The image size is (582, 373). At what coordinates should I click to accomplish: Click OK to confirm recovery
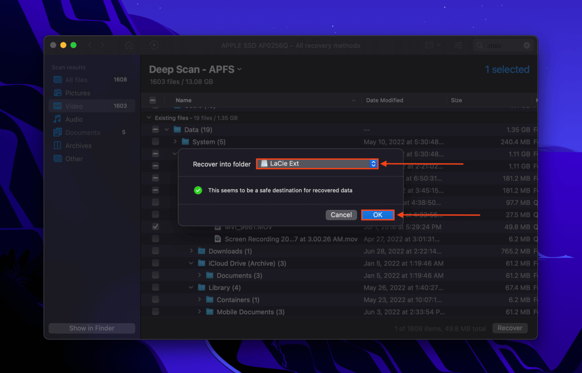(378, 215)
